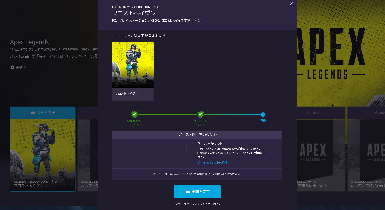Click the blue 獲得 step circle

(x=263, y=115)
